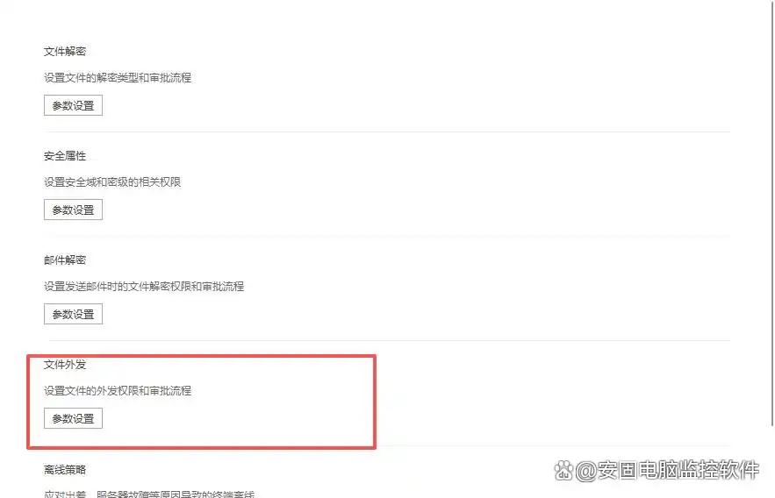Click the @安固电脑监控软件 watermark text

(x=667, y=470)
